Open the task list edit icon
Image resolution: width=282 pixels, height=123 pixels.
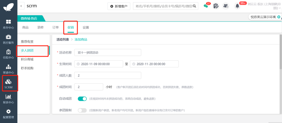point(216,6)
